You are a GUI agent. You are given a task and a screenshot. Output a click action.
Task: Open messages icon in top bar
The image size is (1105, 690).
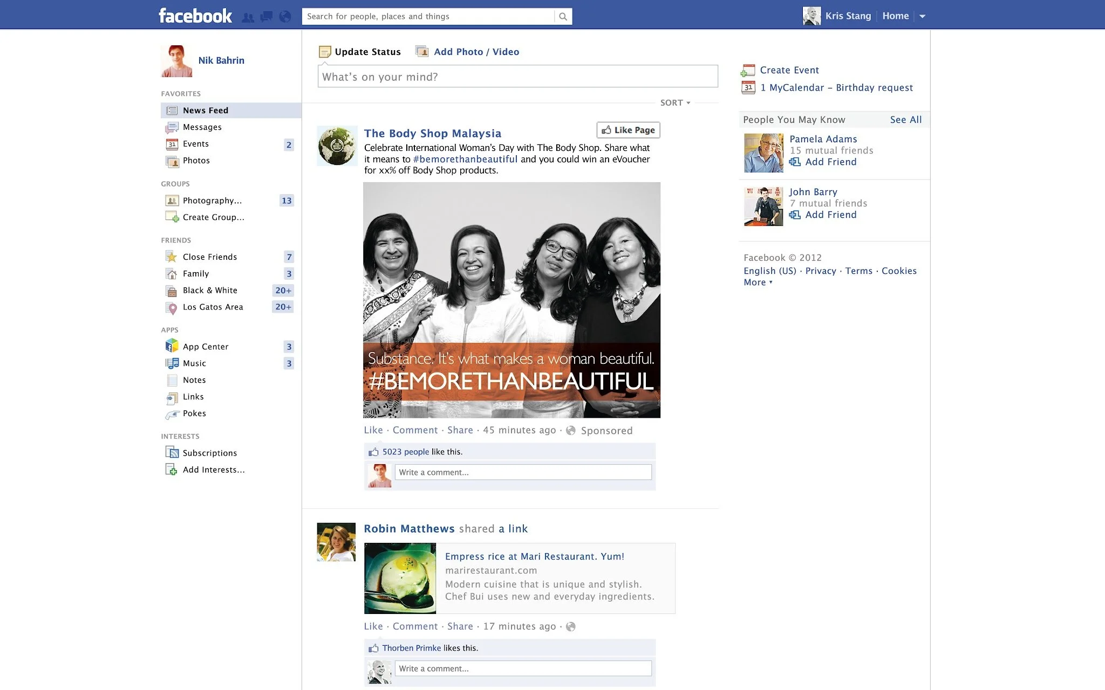[x=267, y=17]
